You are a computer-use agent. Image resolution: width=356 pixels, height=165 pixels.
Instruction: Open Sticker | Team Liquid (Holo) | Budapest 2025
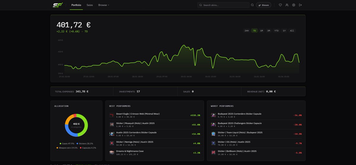(240, 132)
